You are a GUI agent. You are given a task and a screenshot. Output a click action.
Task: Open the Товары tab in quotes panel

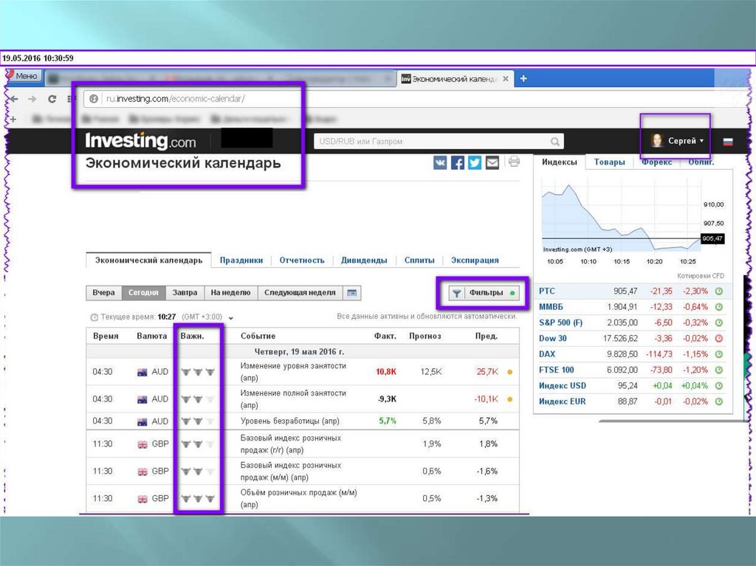coord(609,162)
